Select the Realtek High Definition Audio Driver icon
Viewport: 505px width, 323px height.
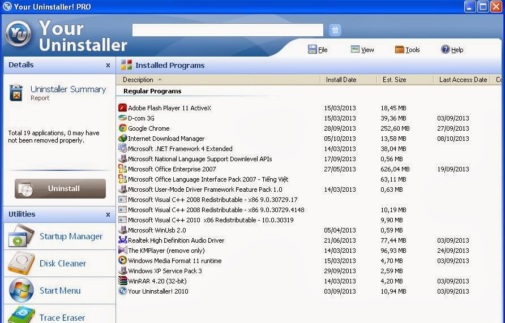tap(122, 240)
